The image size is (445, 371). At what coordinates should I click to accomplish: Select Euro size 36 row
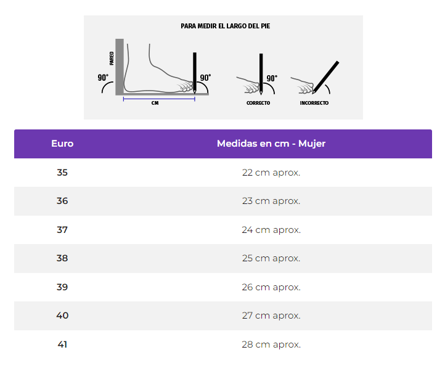click(223, 201)
